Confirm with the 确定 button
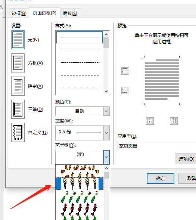The height and width of the screenshot is (220, 196). coord(161,178)
